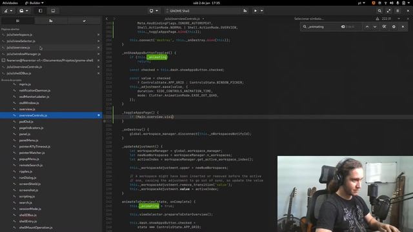
Task: Open the Selecionar símbolo selector
Action: 308,19
